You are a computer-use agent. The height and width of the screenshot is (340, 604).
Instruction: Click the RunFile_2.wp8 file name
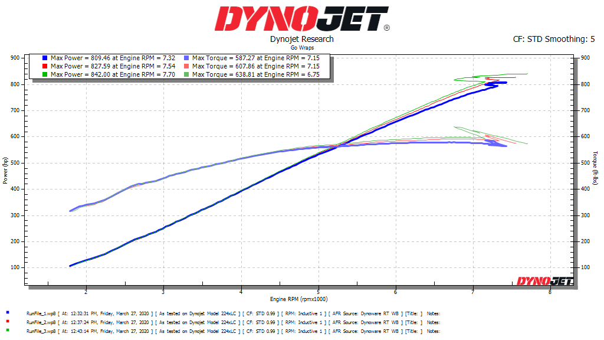[x=41, y=323]
